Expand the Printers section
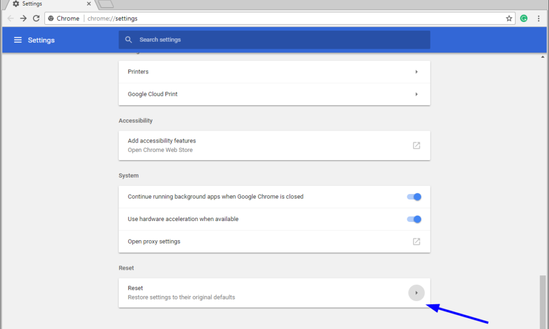This screenshot has height=329, width=549. coord(416,72)
